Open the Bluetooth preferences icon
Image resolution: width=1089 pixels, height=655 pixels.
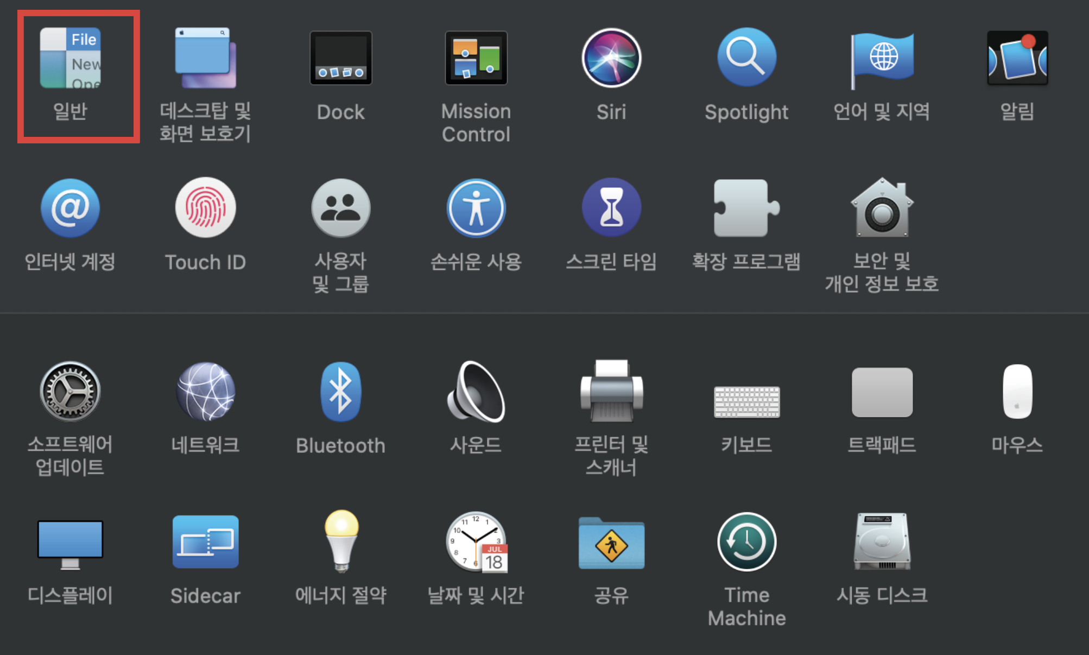tap(340, 392)
